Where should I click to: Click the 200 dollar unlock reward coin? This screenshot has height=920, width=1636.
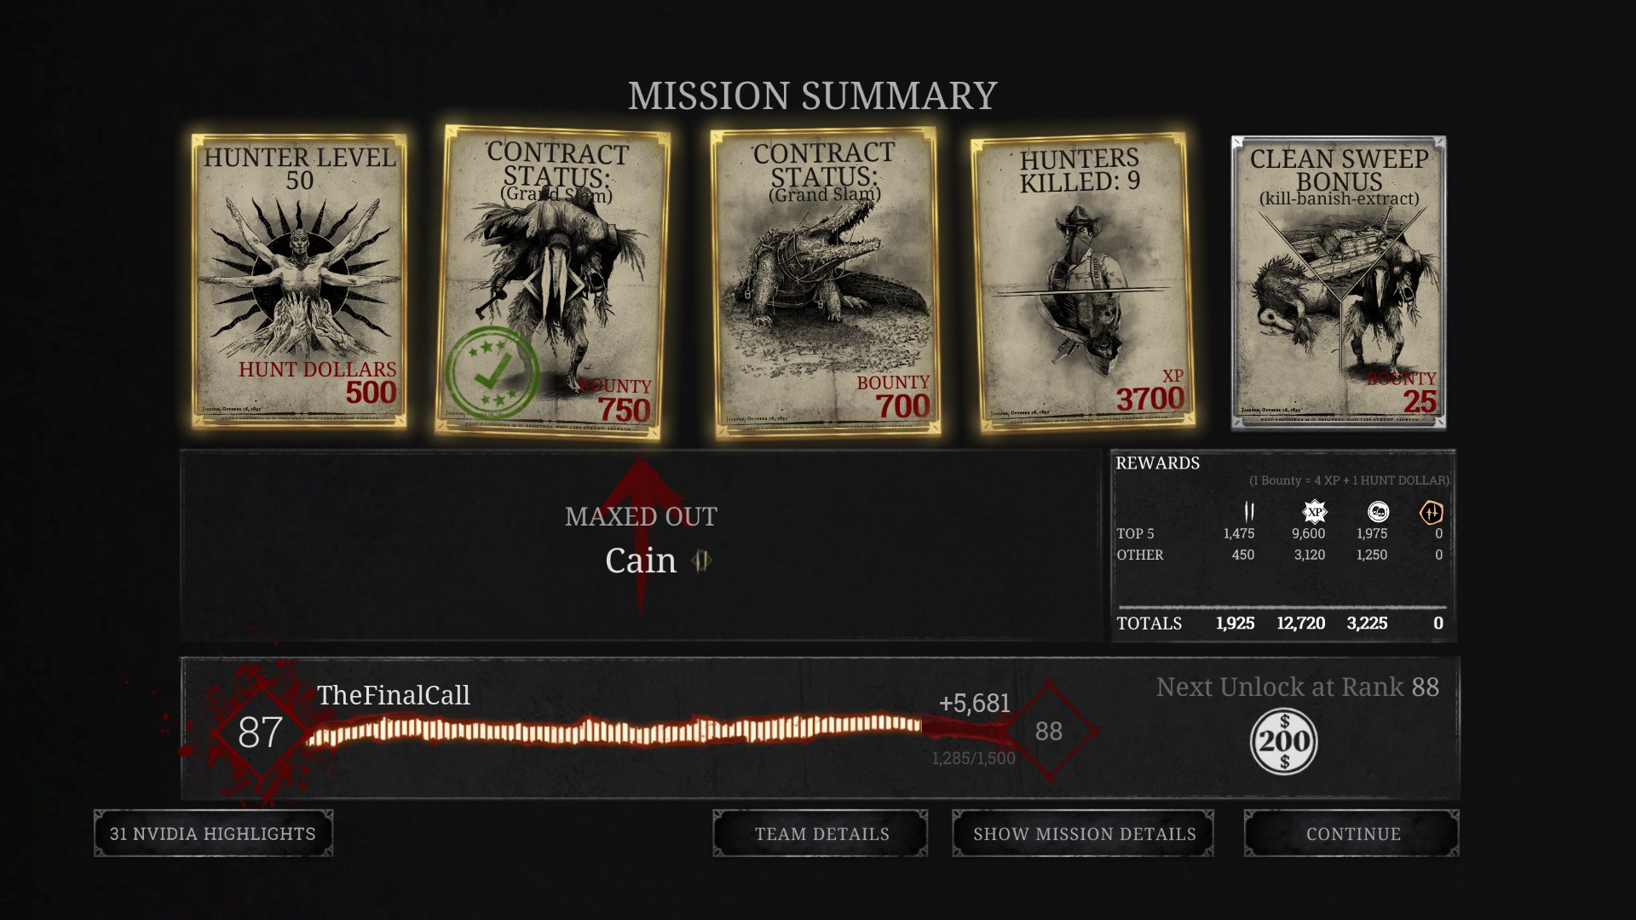pyautogui.click(x=1284, y=742)
